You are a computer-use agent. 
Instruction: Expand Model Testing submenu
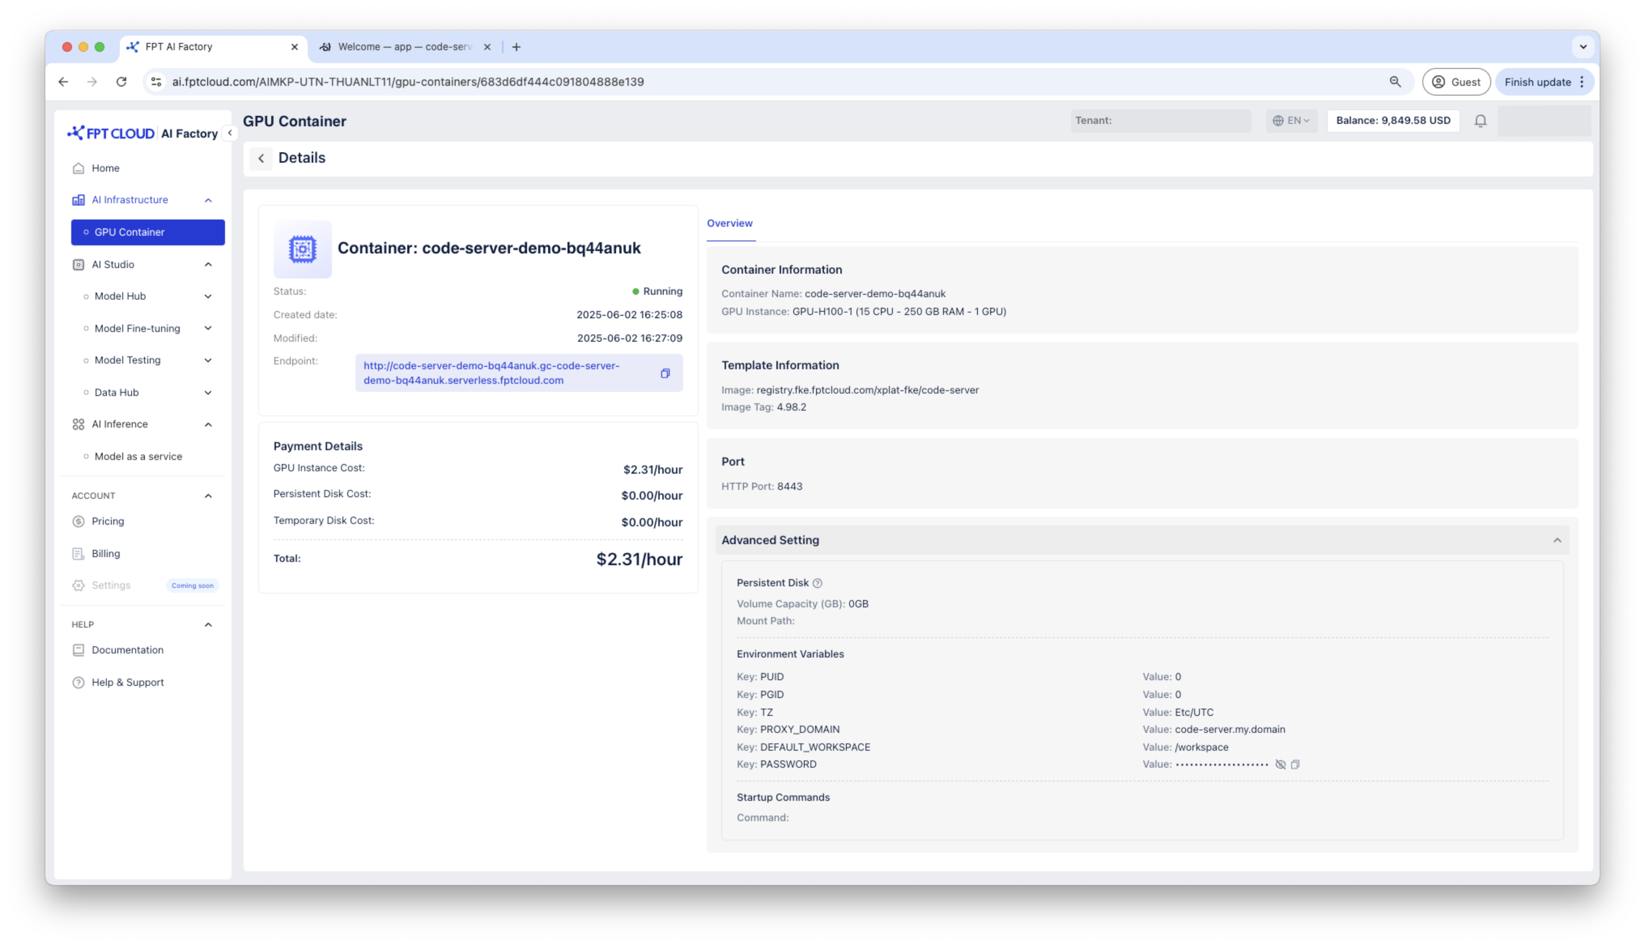click(x=208, y=360)
